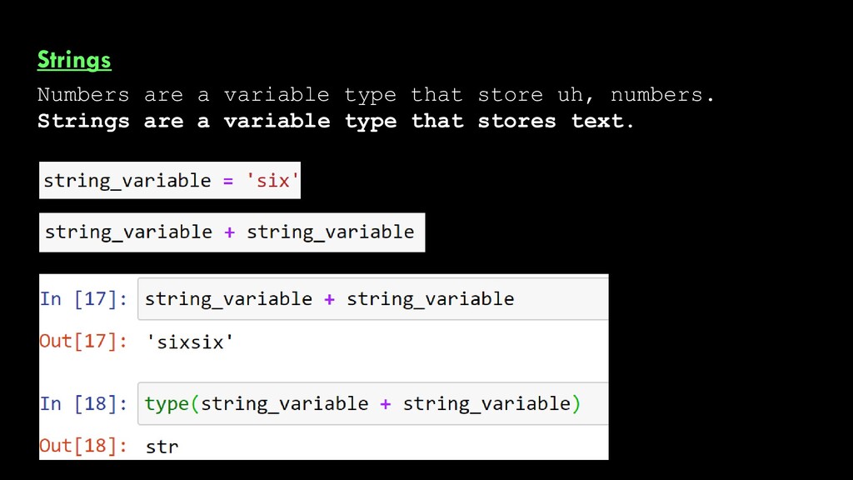This screenshot has width=853, height=480.
Task: Click the Out[18] prompt label
Action: point(84,446)
